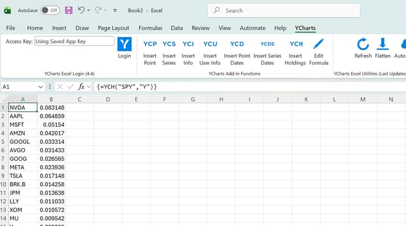This screenshot has height=226, width=406.
Task: Select cell containing AAPL
Action: 23,116
